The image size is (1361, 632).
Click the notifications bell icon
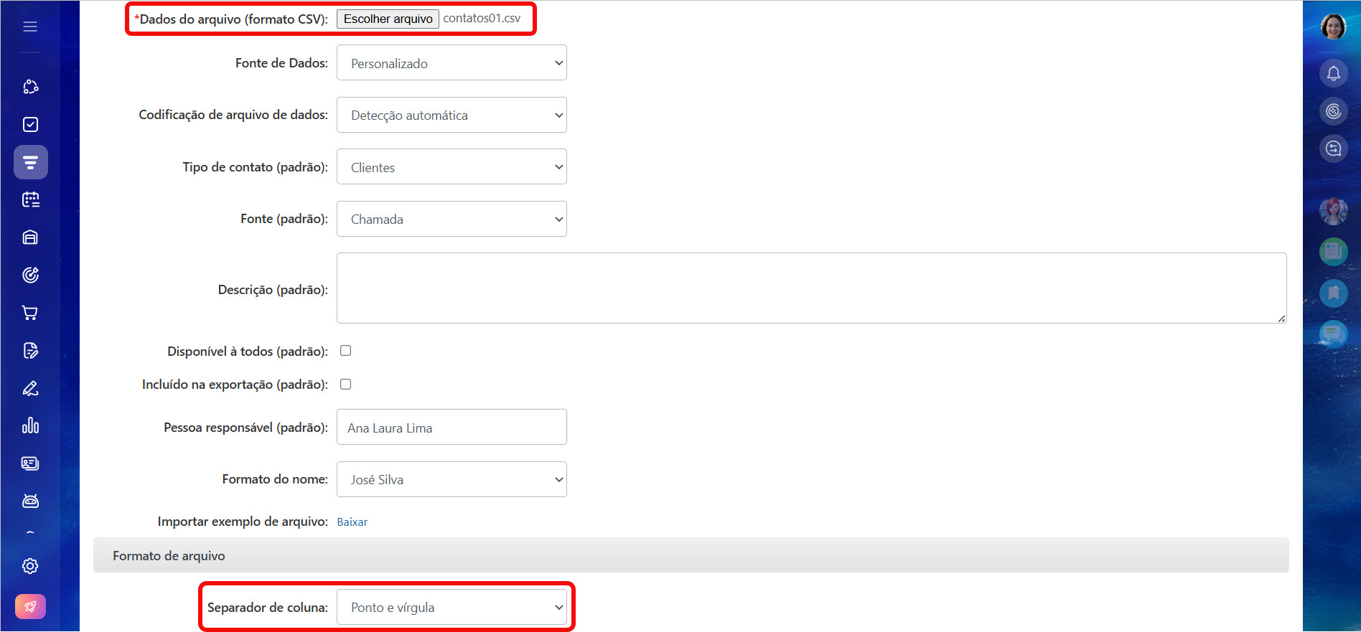coord(1333,73)
